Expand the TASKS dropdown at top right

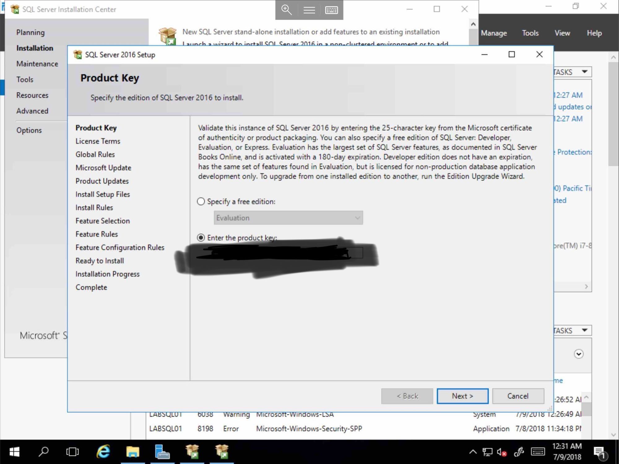point(583,72)
